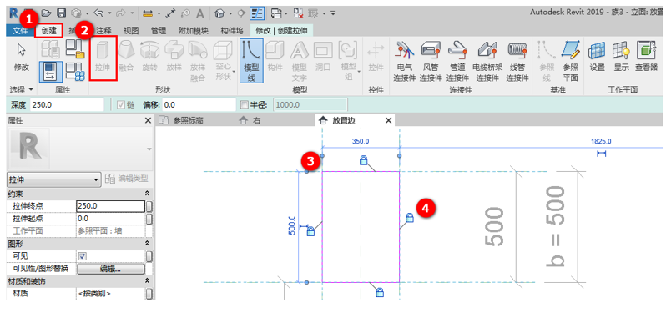Viewport: 671px width, 313px height.
Task: Open the 拉伸 property type dropdown
Action: [53, 179]
